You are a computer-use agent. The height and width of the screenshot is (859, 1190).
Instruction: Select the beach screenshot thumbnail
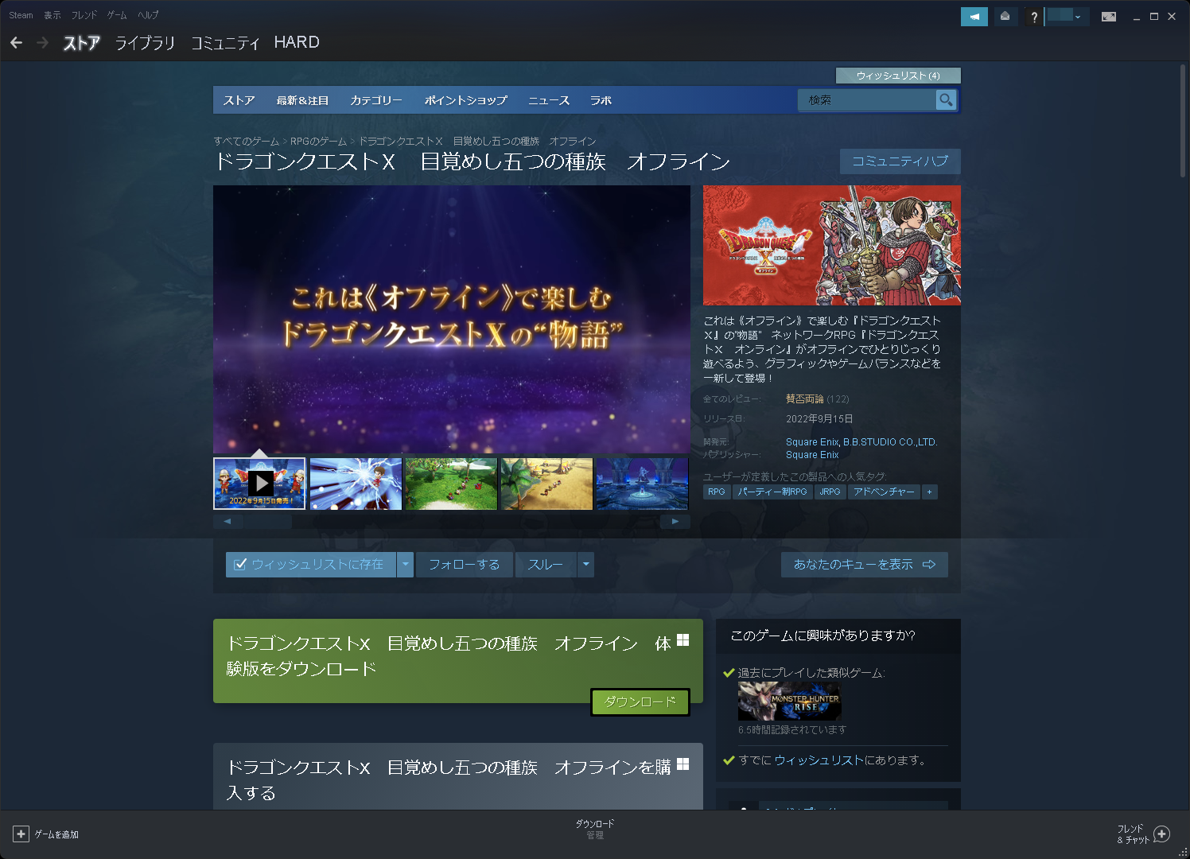pos(546,484)
